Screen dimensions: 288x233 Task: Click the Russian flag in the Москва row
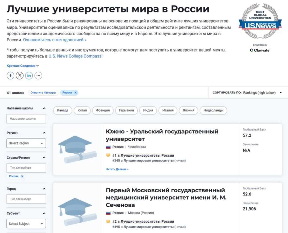pyautogui.click(x=108, y=213)
